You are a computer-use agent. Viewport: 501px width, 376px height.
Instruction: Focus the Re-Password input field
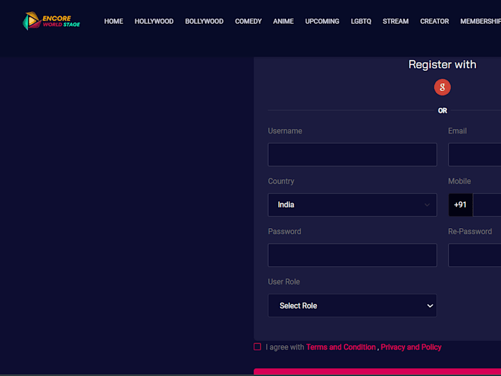click(475, 255)
